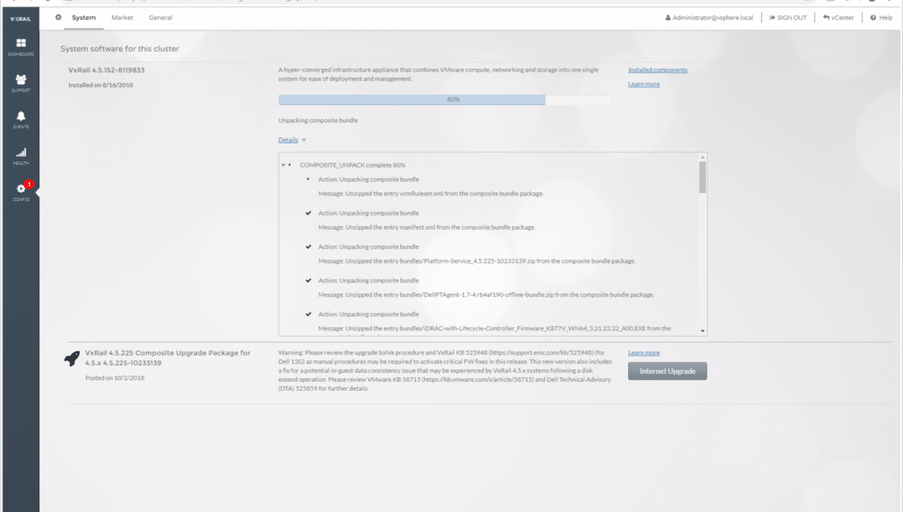
Task: Click the details log scrollbar thumb
Action: pyautogui.click(x=702, y=178)
